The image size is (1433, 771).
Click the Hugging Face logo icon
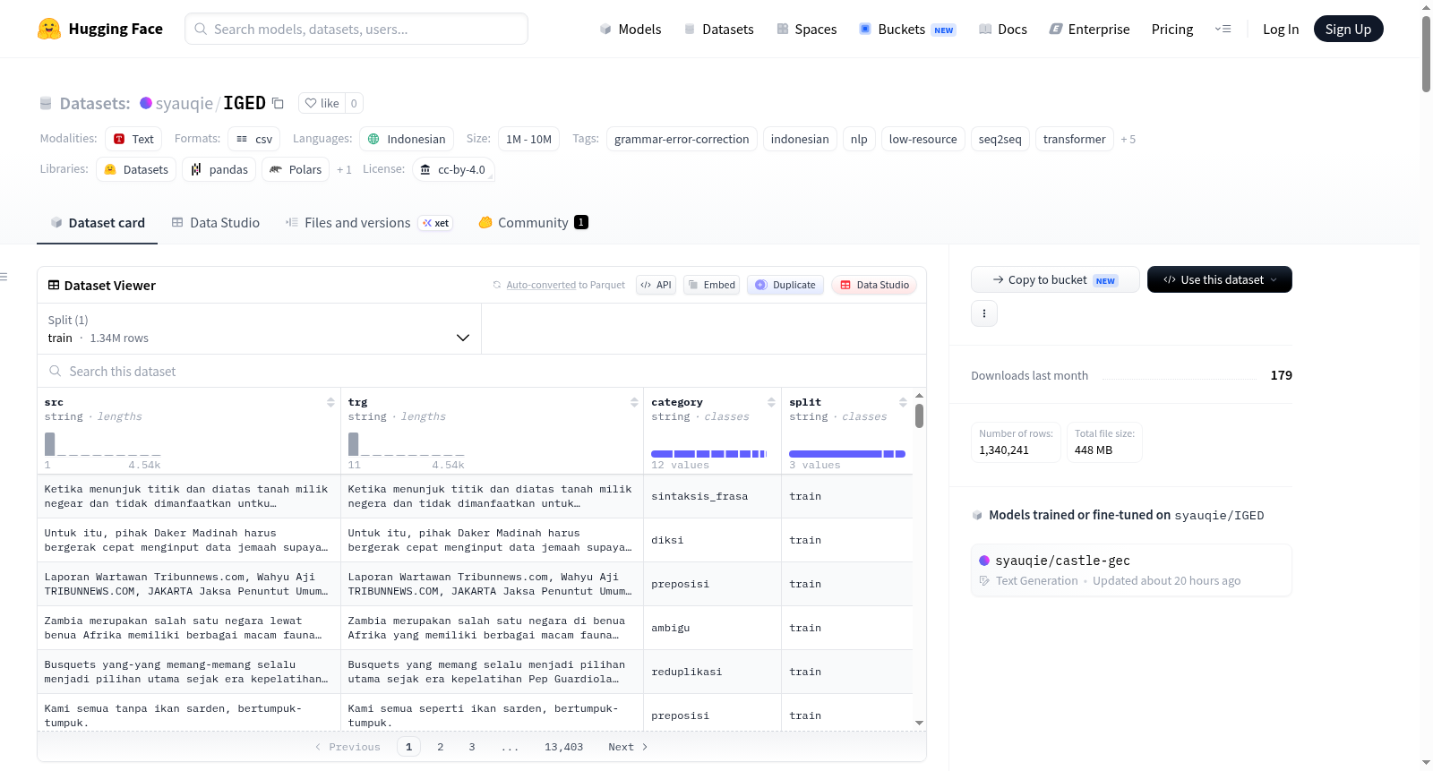tap(49, 29)
